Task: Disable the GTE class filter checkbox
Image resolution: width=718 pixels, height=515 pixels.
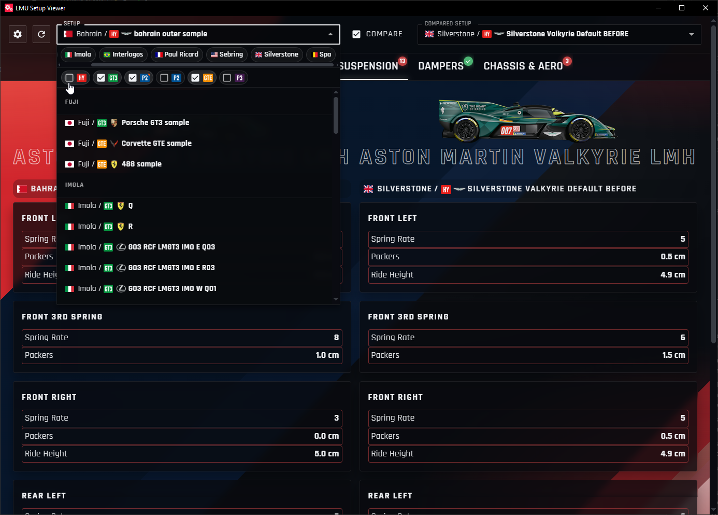Action: 195,77
